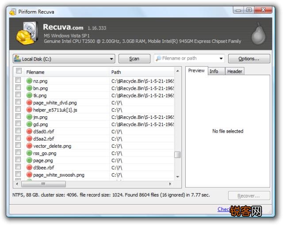Click the Recuva title bar app icon

tap(13, 12)
